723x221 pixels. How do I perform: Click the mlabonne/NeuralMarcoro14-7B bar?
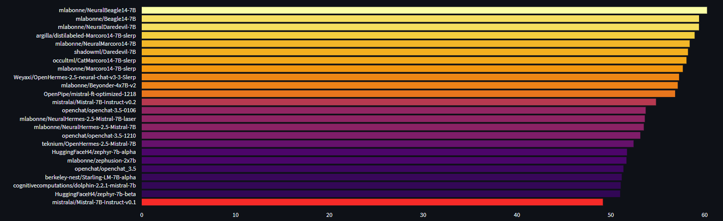pyautogui.click(x=415, y=44)
